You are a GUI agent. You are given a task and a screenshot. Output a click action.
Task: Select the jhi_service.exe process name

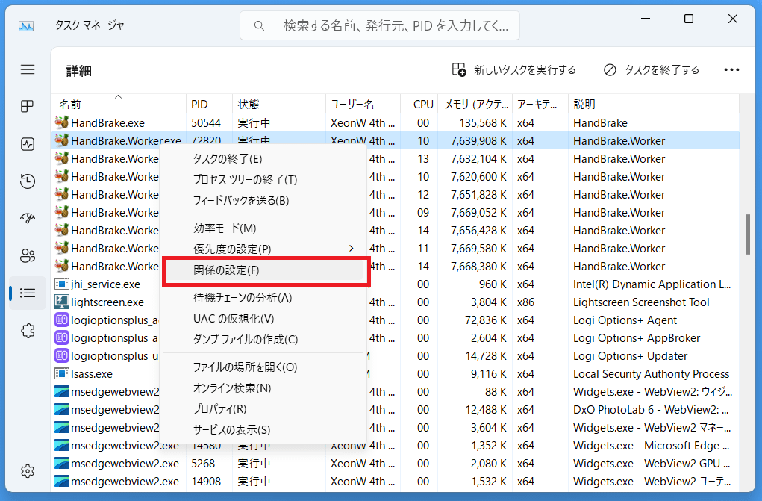105,284
